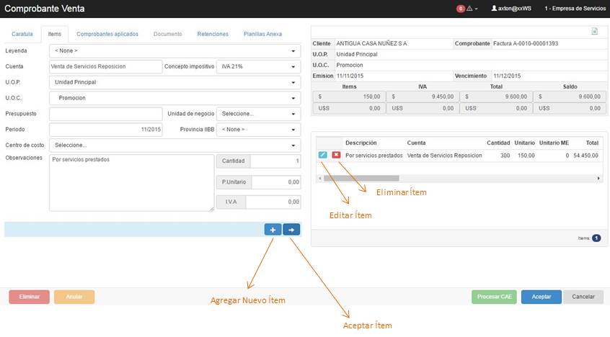Open the document icon above client panel
This screenshot has height=337, width=610.
point(594,31)
